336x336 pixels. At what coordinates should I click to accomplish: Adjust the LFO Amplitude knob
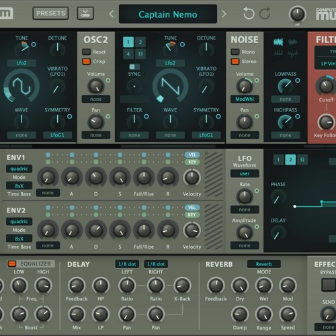pyautogui.click(x=245, y=233)
